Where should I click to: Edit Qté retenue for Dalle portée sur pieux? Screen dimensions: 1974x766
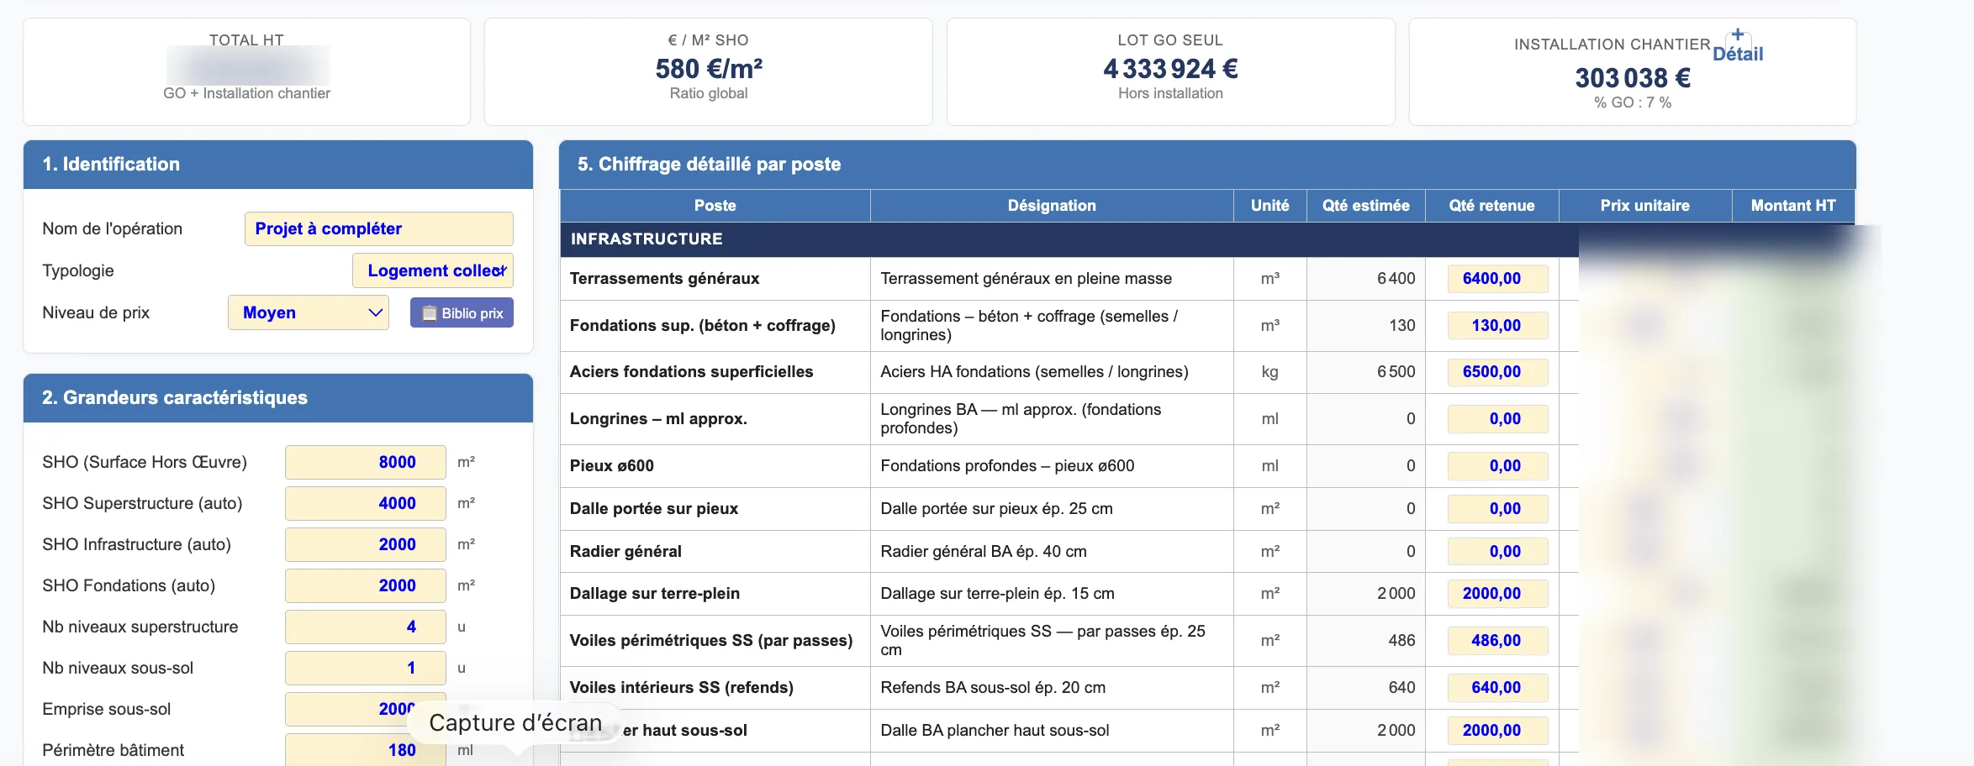(x=1497, y=509)
